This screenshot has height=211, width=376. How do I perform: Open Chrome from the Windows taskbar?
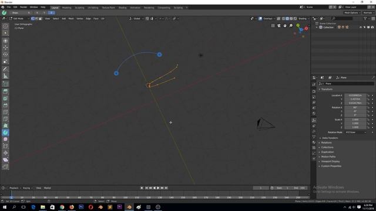coord(62,207)
